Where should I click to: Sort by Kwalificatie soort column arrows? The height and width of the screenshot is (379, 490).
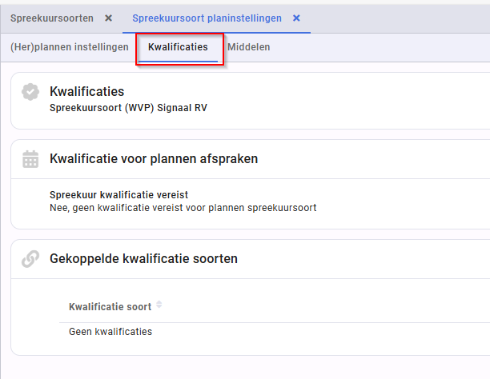point(159,305)
